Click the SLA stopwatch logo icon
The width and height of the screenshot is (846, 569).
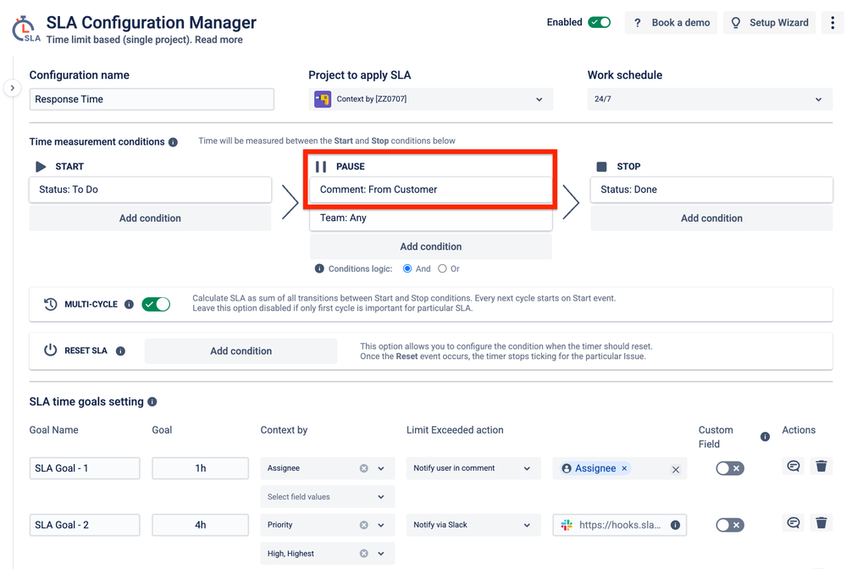click(25, 29)
